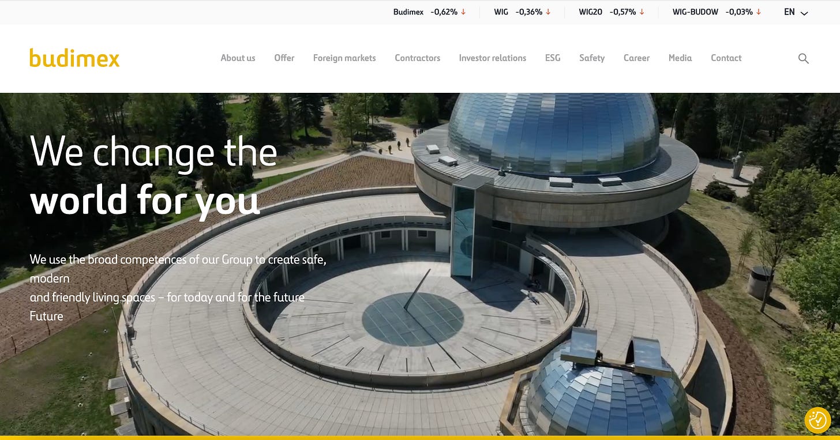Click the headline 'We change the'

pyautogui.click(x=153, y=152)
